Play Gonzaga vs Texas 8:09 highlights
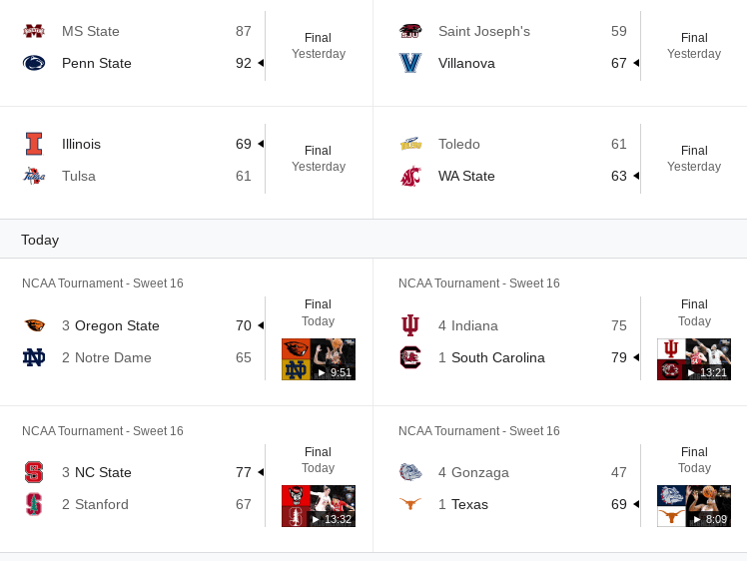The height and width of the screenshot is (561, 747). coord(694,506)
